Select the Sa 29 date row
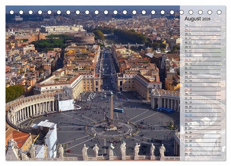 pyautogui.click(x=202, y=145)
